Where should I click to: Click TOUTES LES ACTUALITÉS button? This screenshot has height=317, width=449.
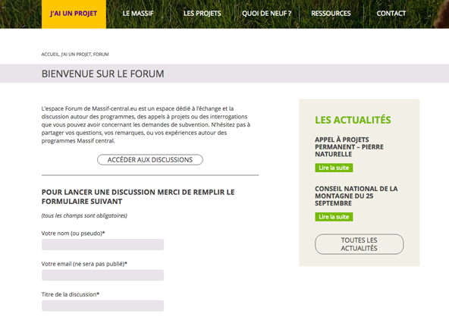click(x=359, y=244)
